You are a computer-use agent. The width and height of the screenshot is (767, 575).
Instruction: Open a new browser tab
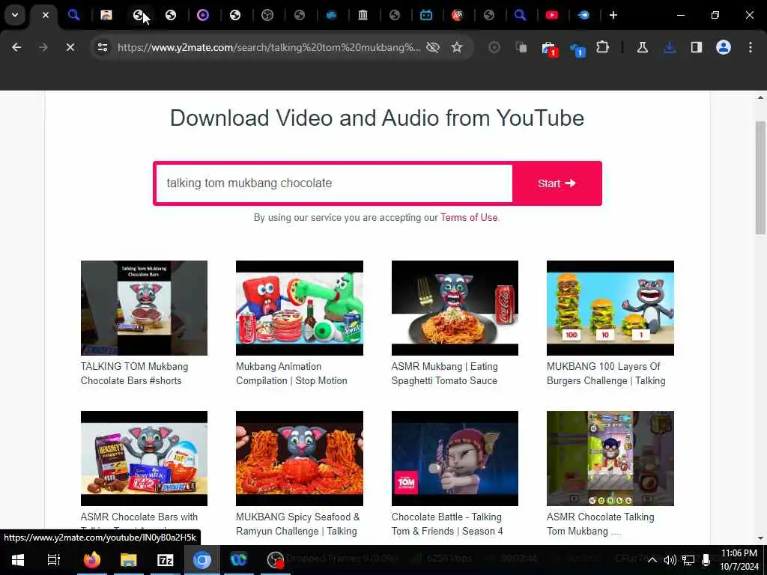pyautogui.click(x=613, y=15)
